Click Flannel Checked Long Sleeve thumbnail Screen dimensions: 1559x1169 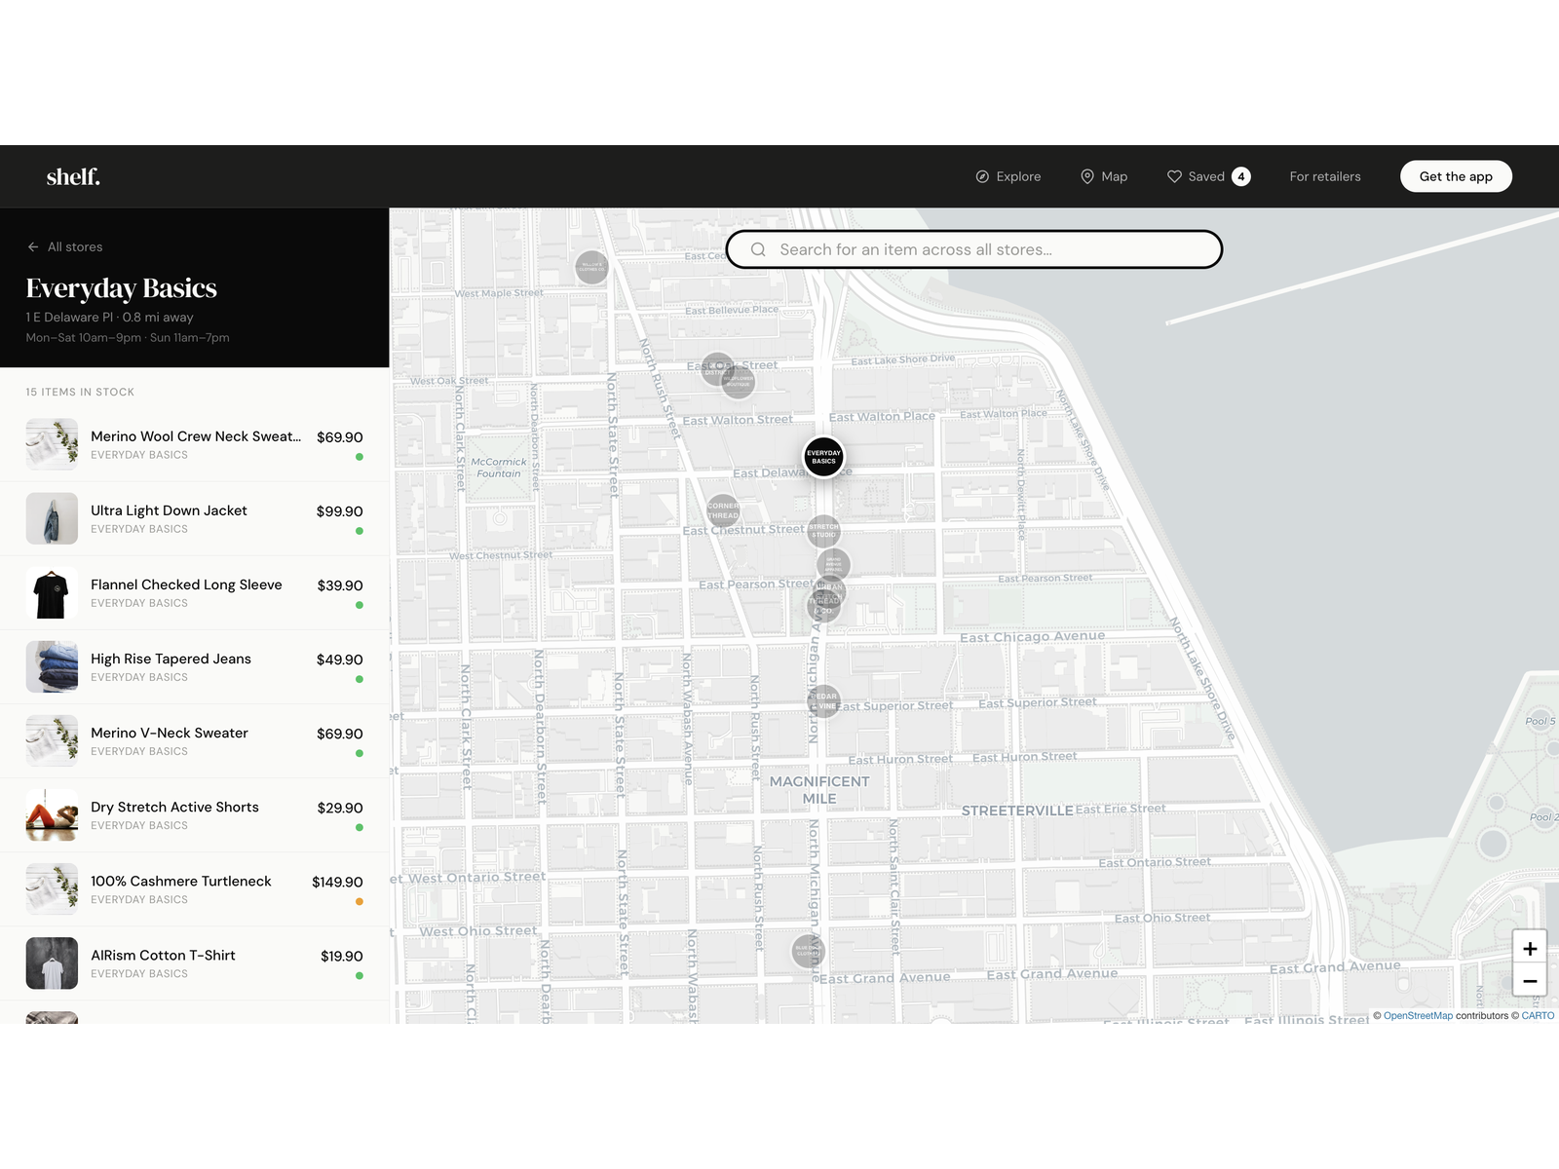52,592
